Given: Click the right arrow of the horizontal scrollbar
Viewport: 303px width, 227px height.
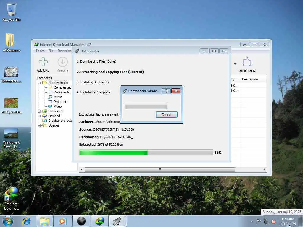Looking at the screenshot, I should pos(264,169).
